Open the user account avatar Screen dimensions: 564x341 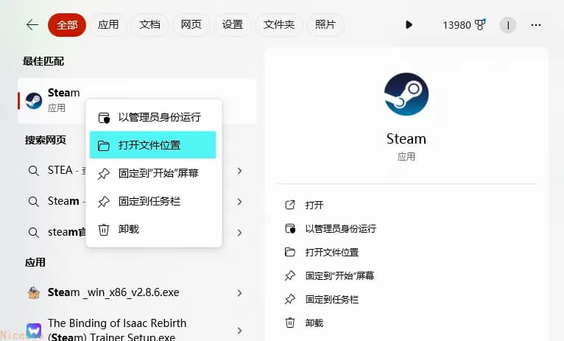[508, 25]
